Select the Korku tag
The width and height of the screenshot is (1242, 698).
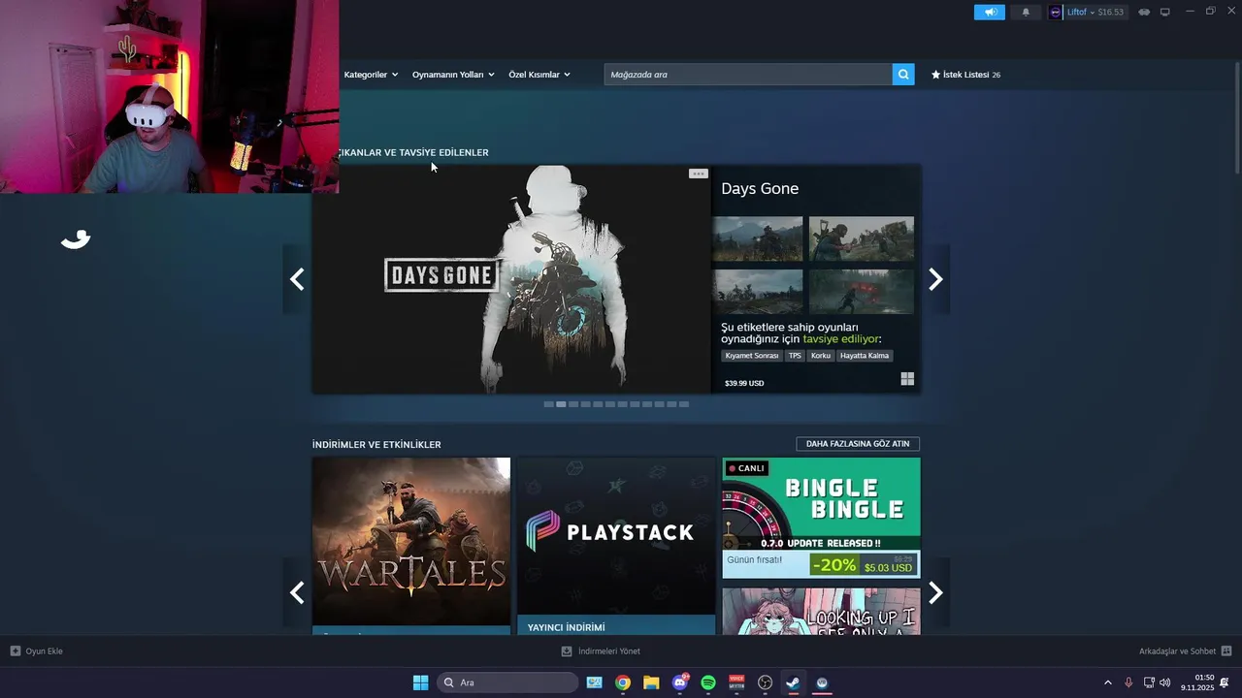pos(821,356)
